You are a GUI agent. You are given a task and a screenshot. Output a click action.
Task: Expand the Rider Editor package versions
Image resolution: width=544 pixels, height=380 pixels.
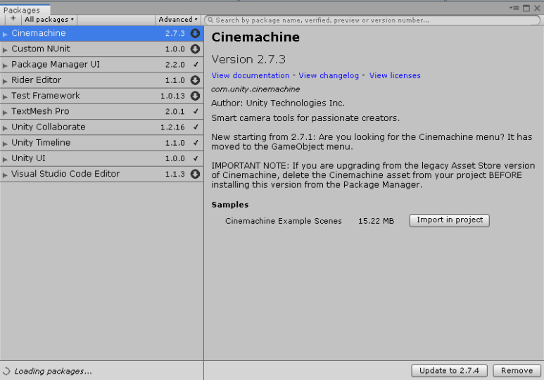pos(5,81)
